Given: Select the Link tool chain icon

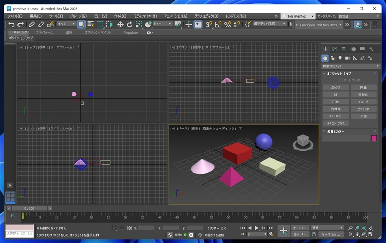Looking at the screenshot, I should (31, 24).
